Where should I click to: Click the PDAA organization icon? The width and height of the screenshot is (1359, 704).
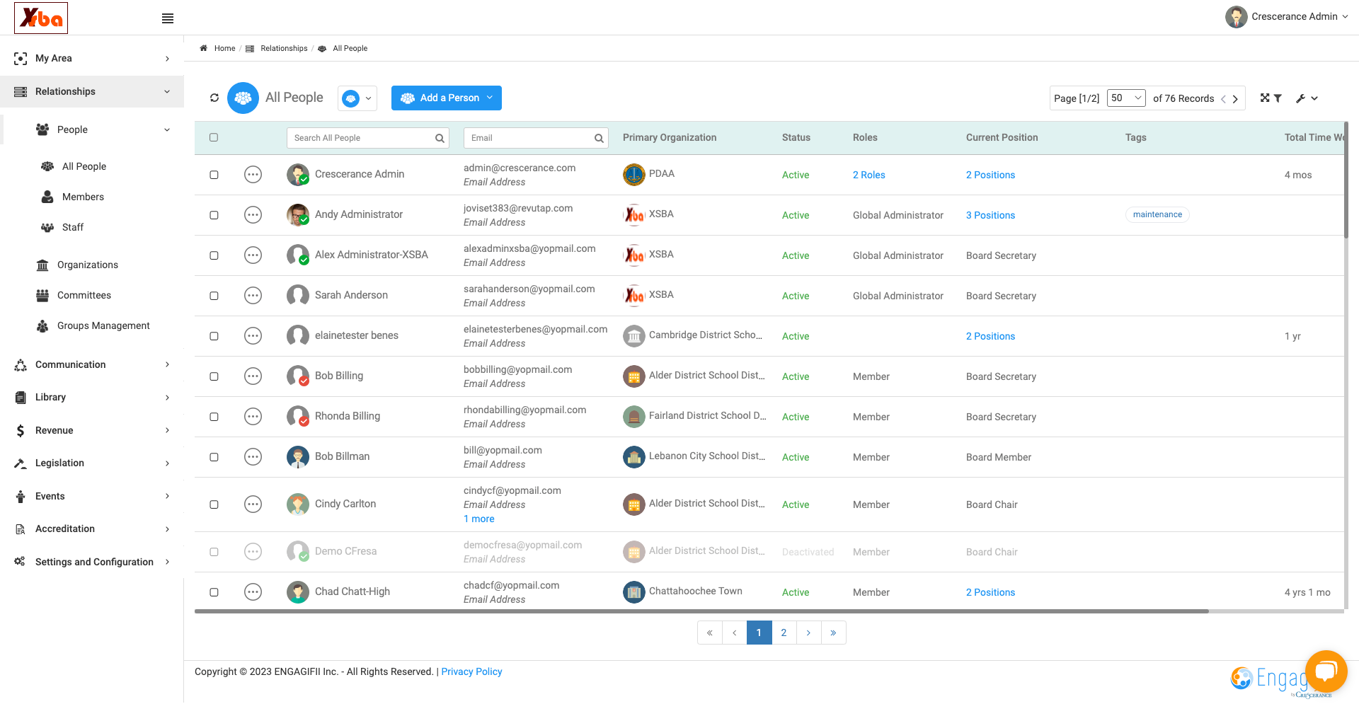click(634, 175)
